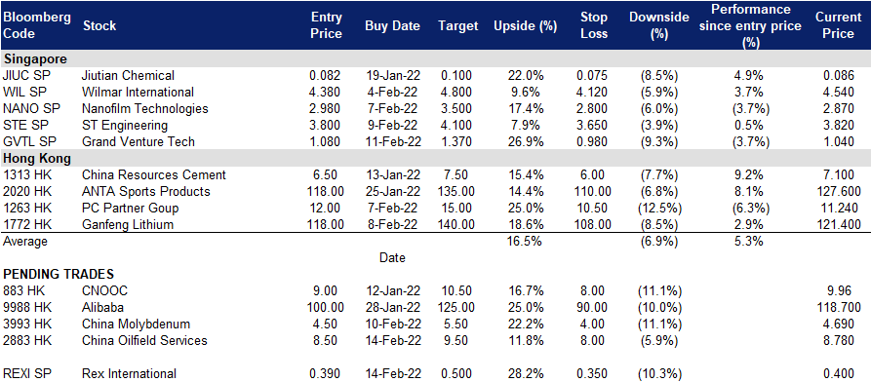This screenshot has height=382, width=871.
Task: Click China Molybdenum buy date 10-Feb-22
Action: coord(393,324)
